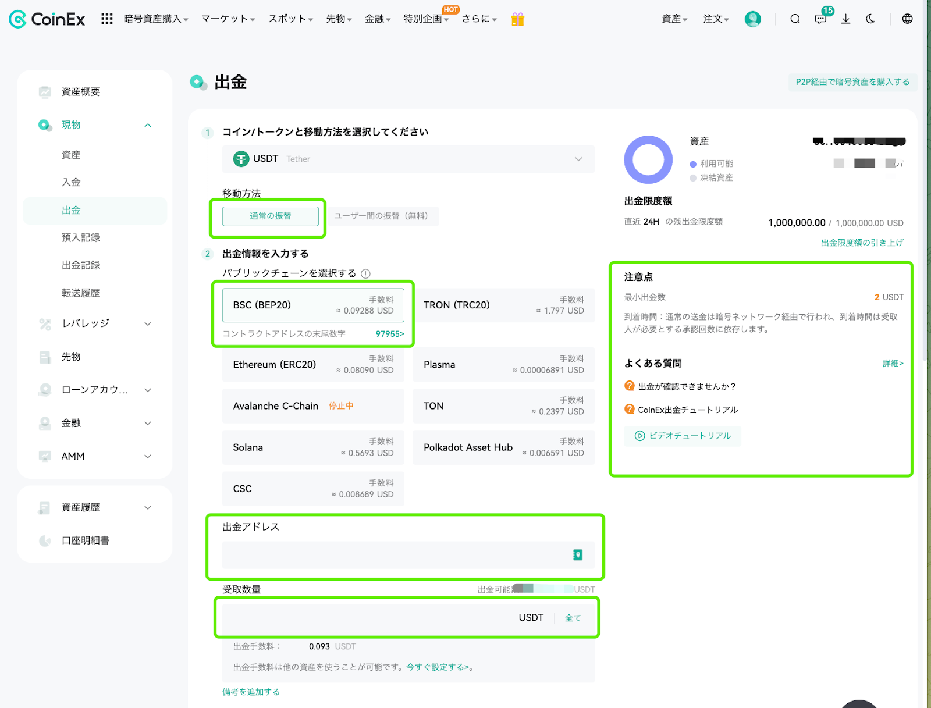Open the messages icon with badge 15
Screen dimensions: 931x708
821,19
